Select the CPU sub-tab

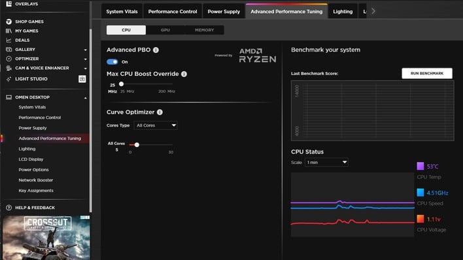tap(126, 30)
